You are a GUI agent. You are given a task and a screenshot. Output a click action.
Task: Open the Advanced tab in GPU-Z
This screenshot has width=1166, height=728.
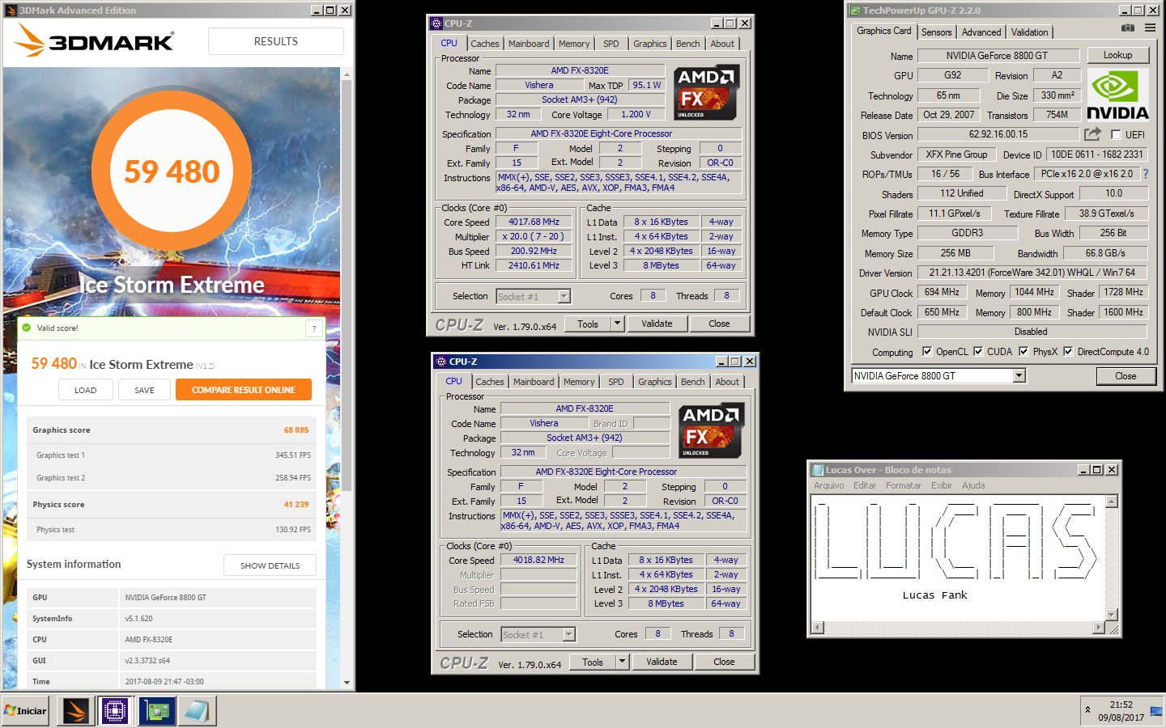pyautogui.click(x=981, y=32)
